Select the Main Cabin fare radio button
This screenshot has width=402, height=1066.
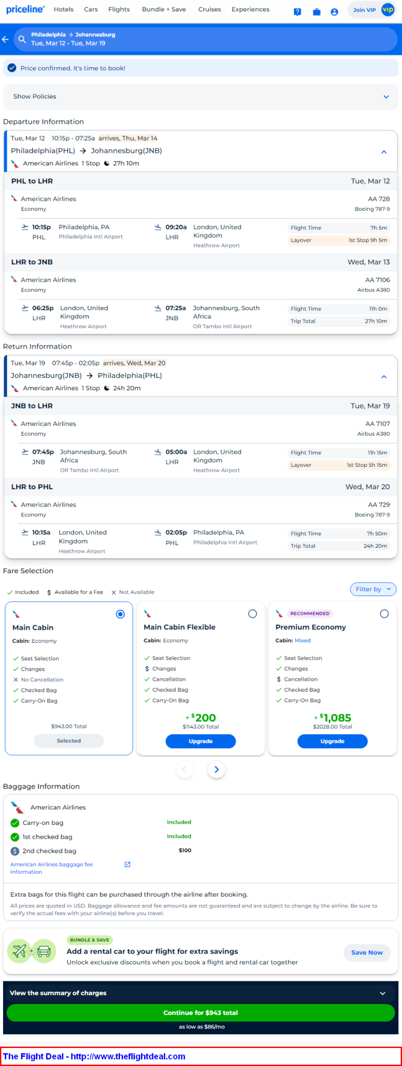click(121, 614)
